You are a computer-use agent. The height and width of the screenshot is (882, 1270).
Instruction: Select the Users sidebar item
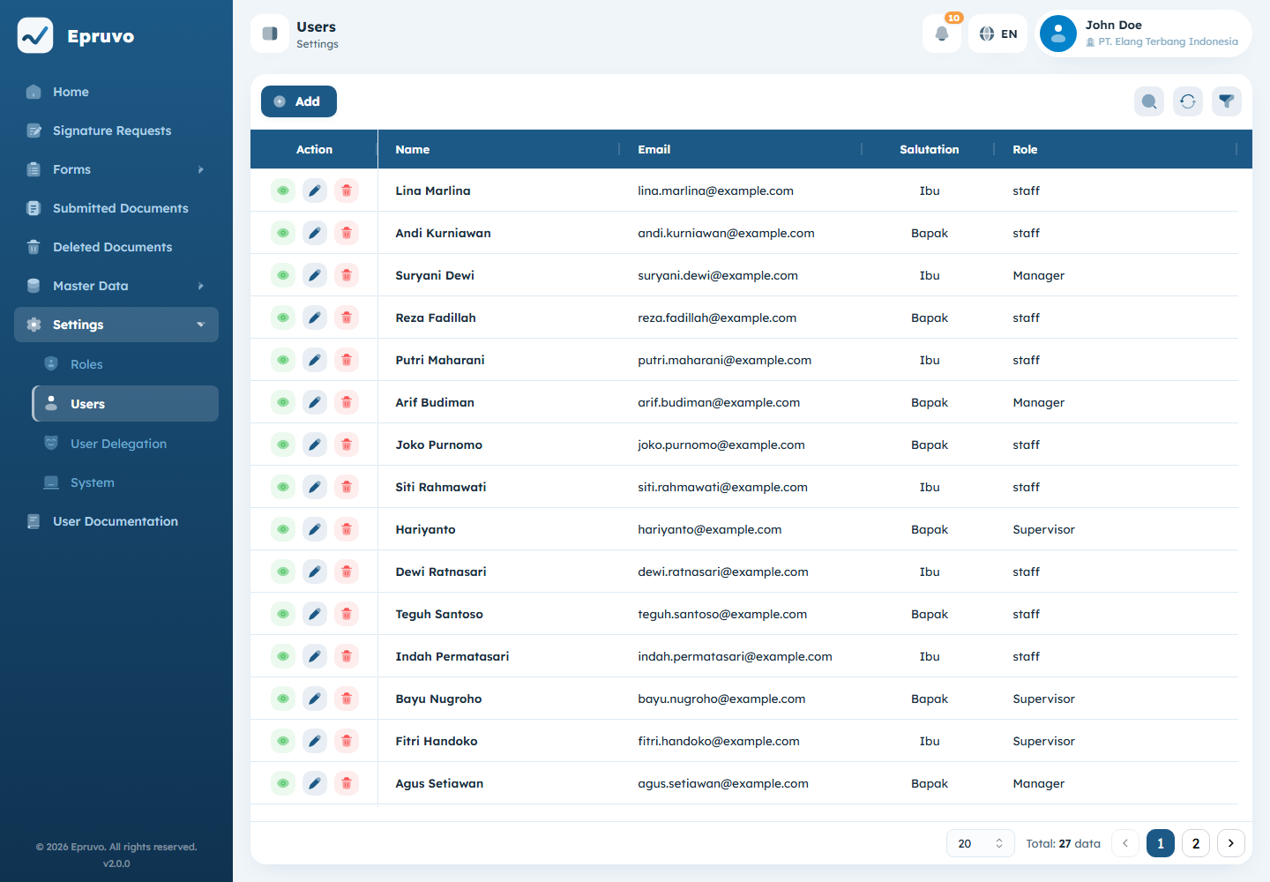[x=125, y=404]
